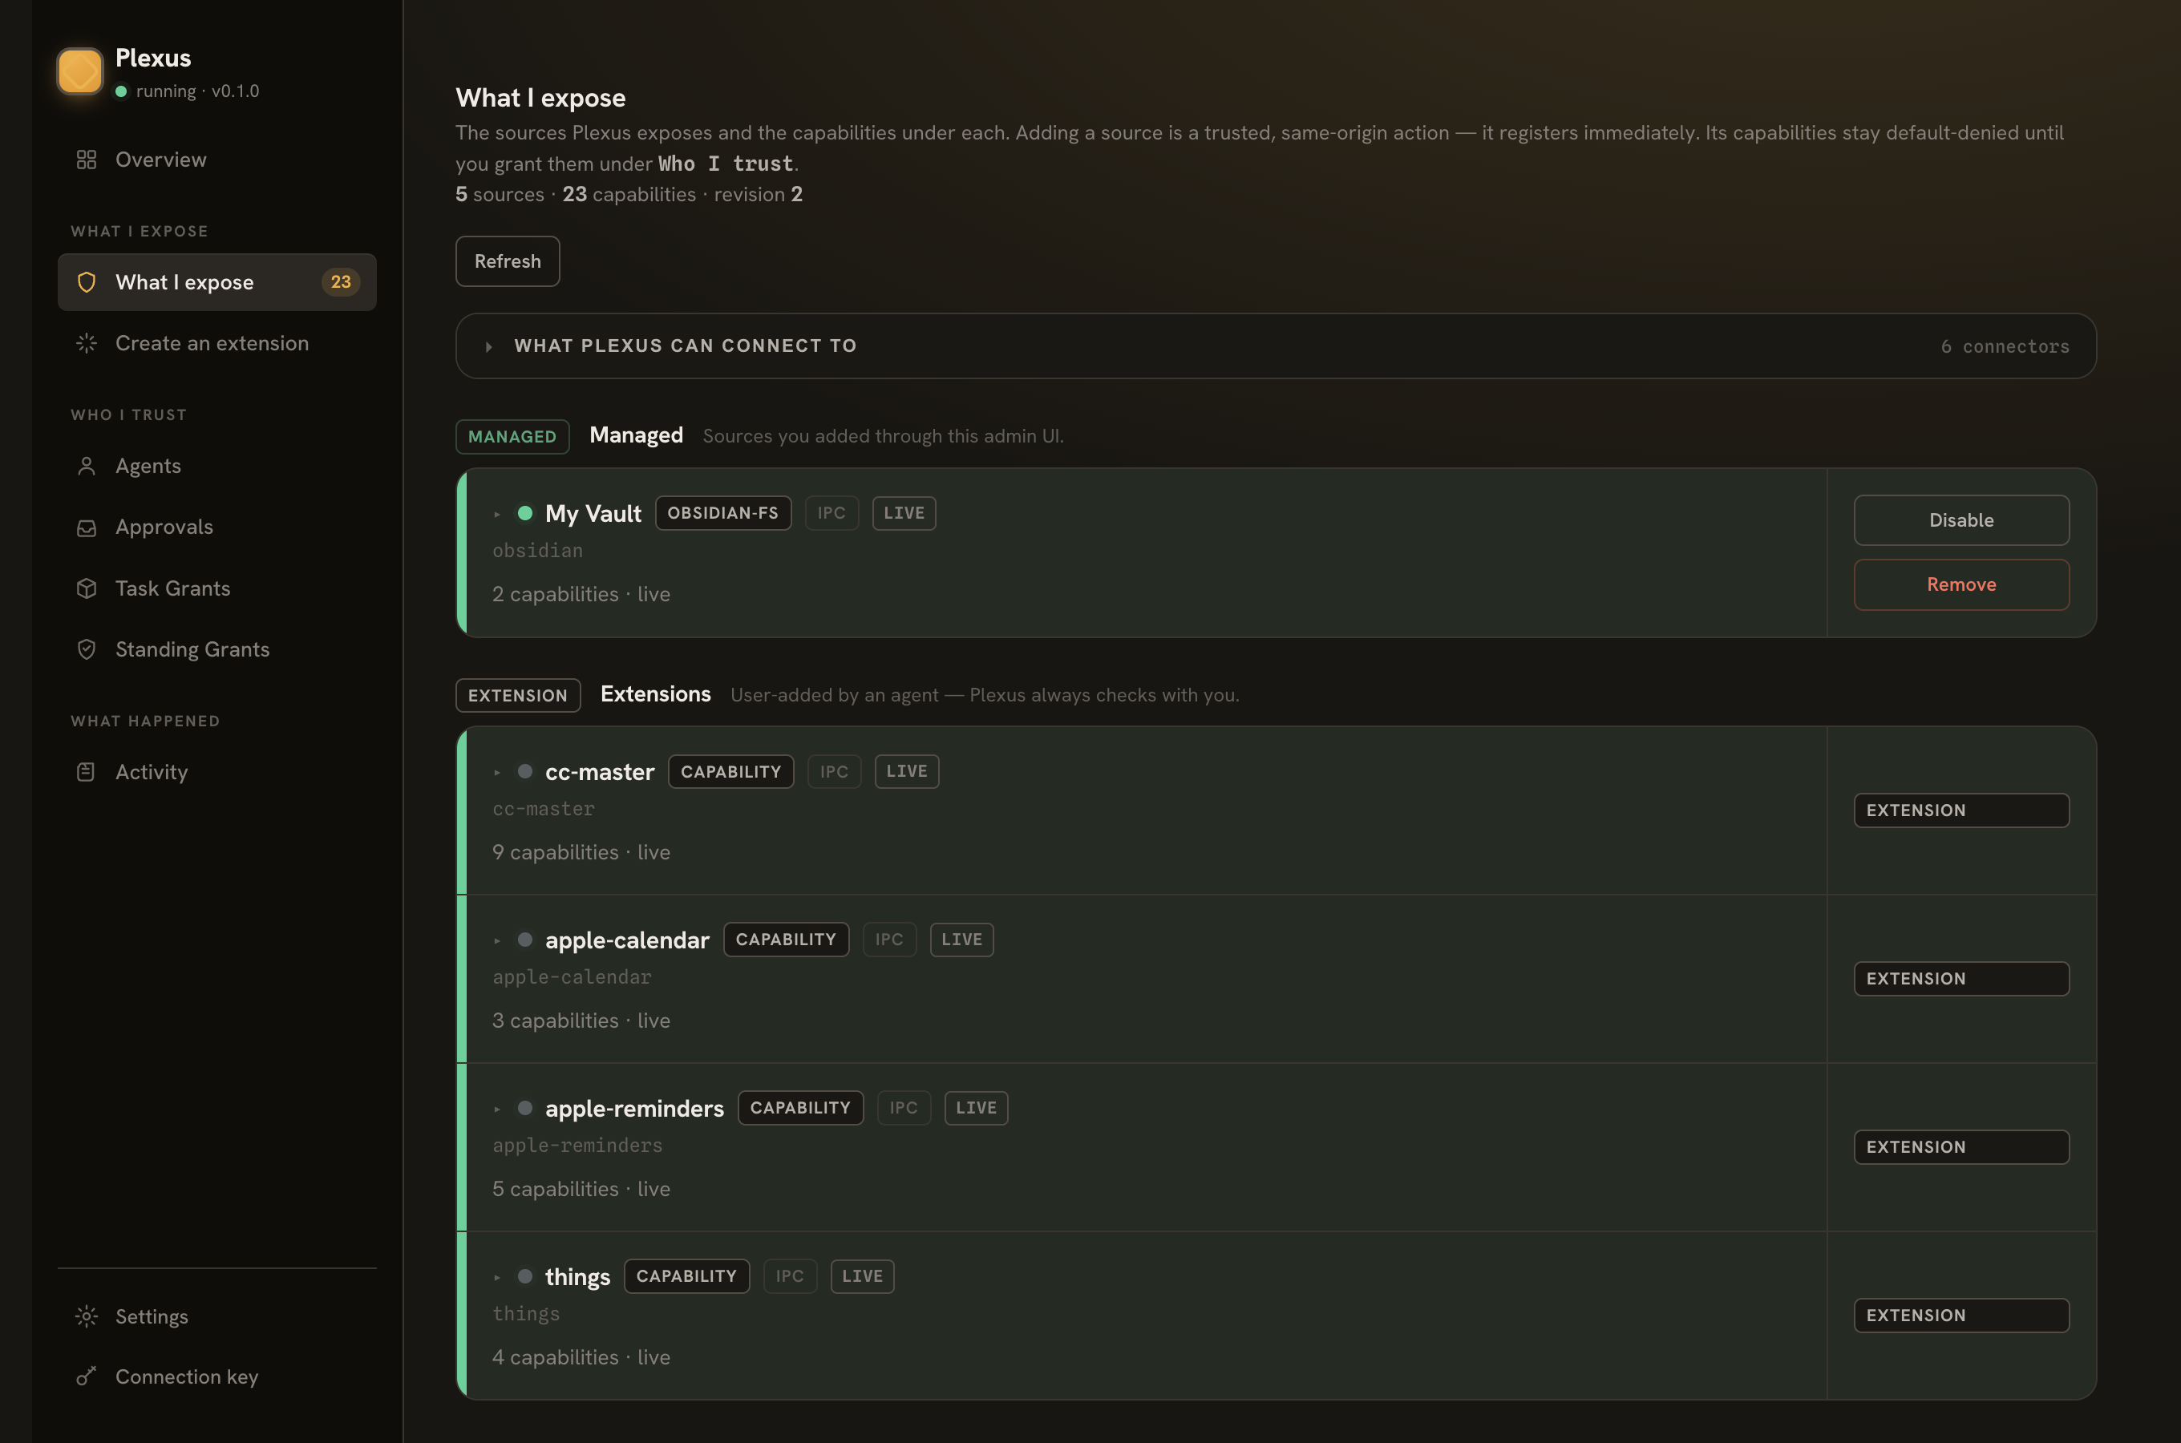Expand What Plexus Can Connect To section

(x=1276, y=346)
